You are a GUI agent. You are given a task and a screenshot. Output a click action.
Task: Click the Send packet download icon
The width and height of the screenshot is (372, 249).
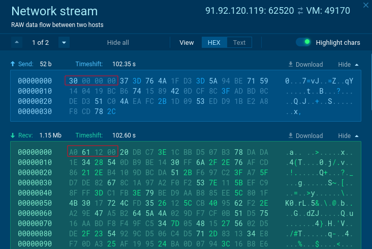(291, 64)
